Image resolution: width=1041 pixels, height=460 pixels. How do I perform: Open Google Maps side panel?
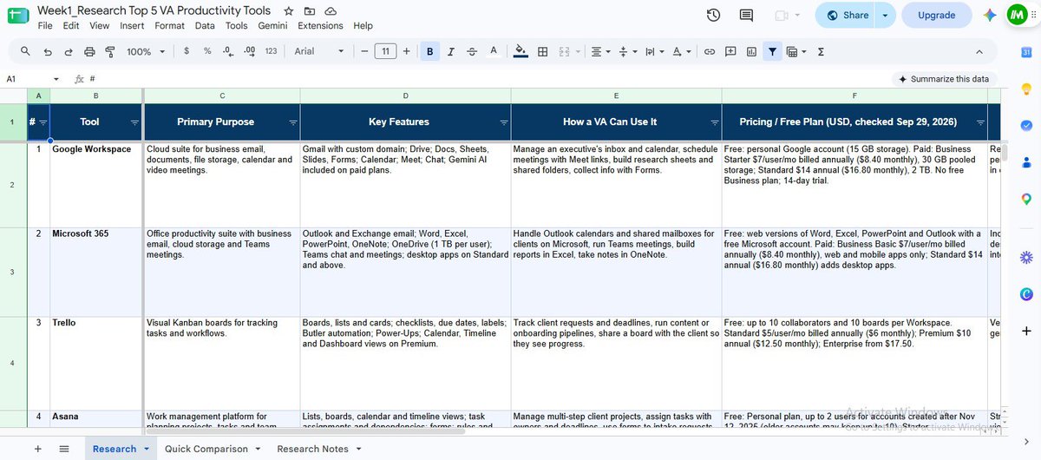[1026, 199]
